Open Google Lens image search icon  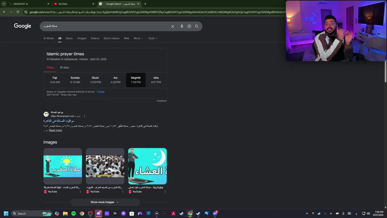(x=189, y=26)
